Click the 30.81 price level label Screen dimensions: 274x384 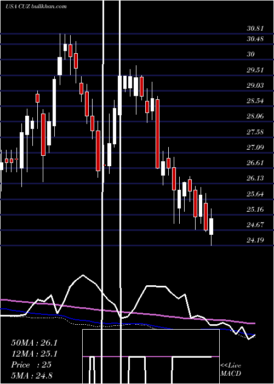[255, 29]
